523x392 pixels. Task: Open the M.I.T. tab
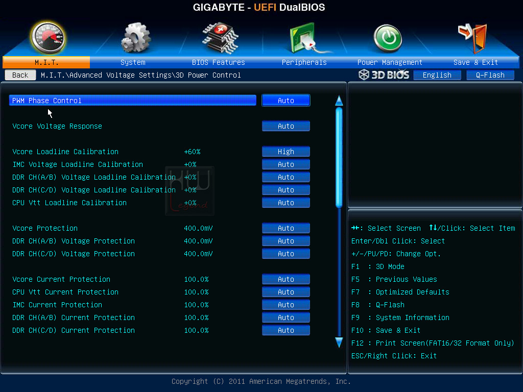coord(46,62)
